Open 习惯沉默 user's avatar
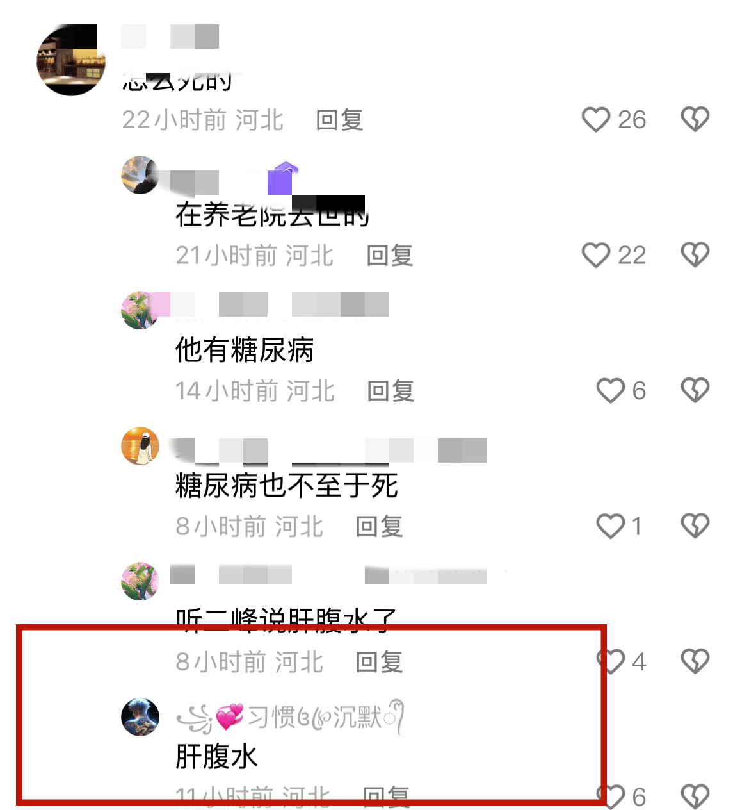 (140, 718)
